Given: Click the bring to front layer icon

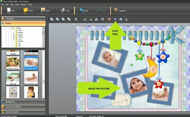Looking at the screenshot, I should coord(52,19).
